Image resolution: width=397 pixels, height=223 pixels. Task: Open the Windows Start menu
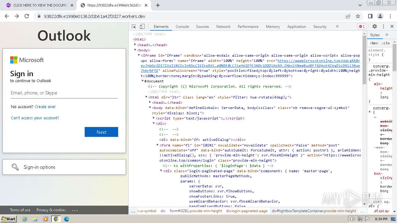[x=8, y=219]
